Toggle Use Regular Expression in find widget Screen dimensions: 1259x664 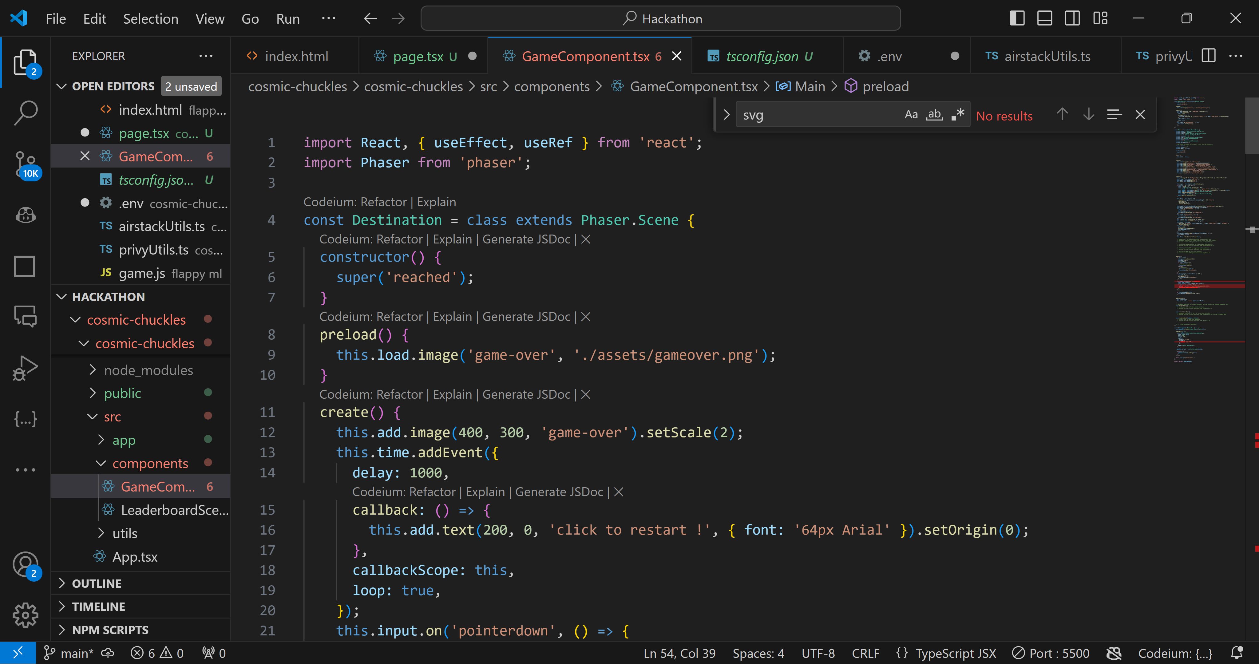[958, 114]
